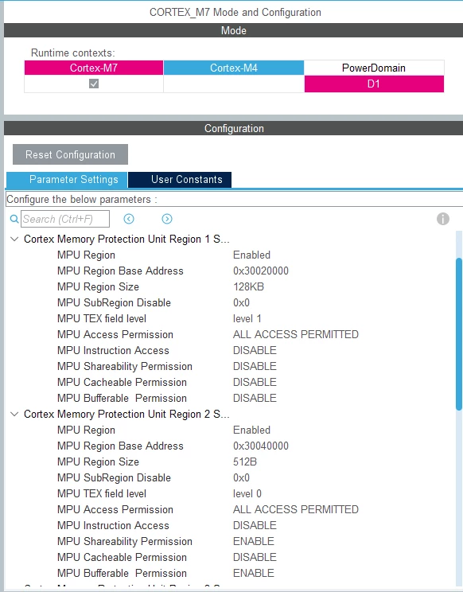This screenshot has height=592, width=463.
Task: Click the search magnifier icon
Action: [x=14, y=219]
